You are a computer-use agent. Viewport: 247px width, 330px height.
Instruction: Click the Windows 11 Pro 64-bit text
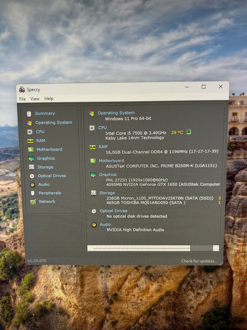(x=128, y=119)
